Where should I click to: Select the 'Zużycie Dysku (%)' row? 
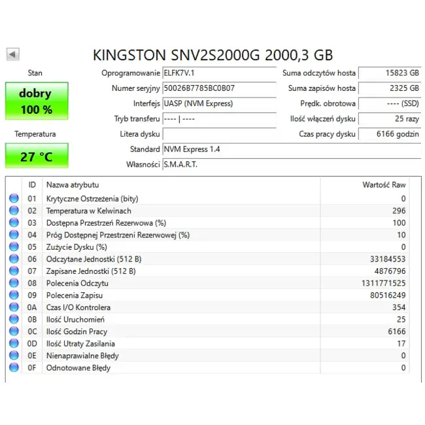[x=208, y=246]
